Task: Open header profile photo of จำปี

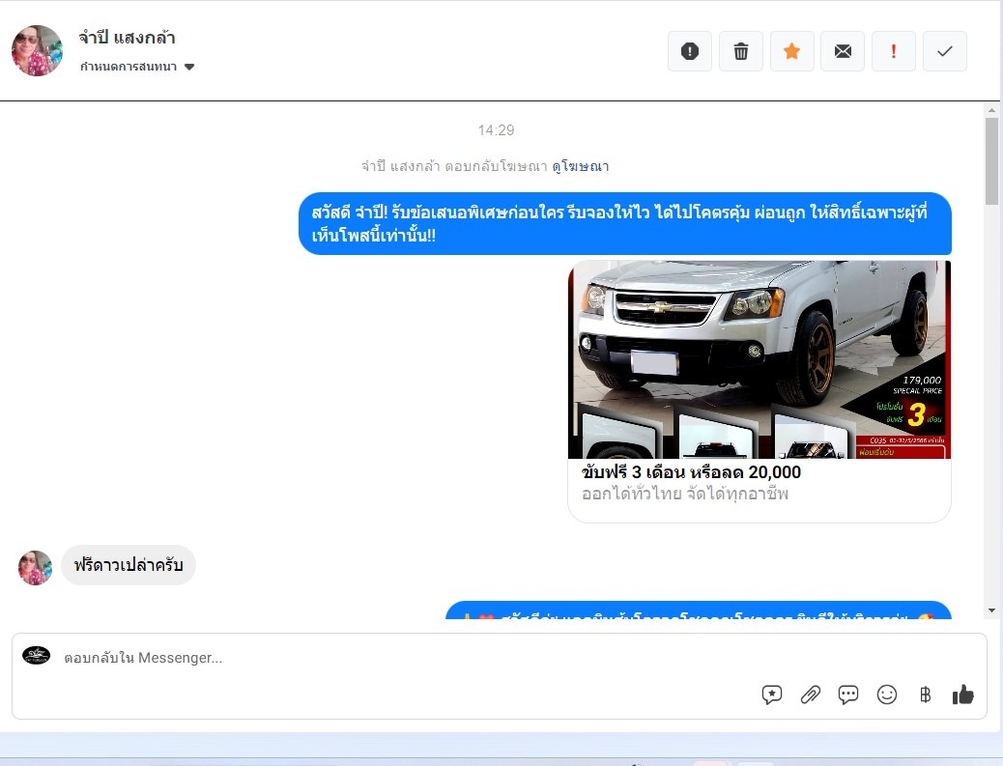Action: pos(37,50)
